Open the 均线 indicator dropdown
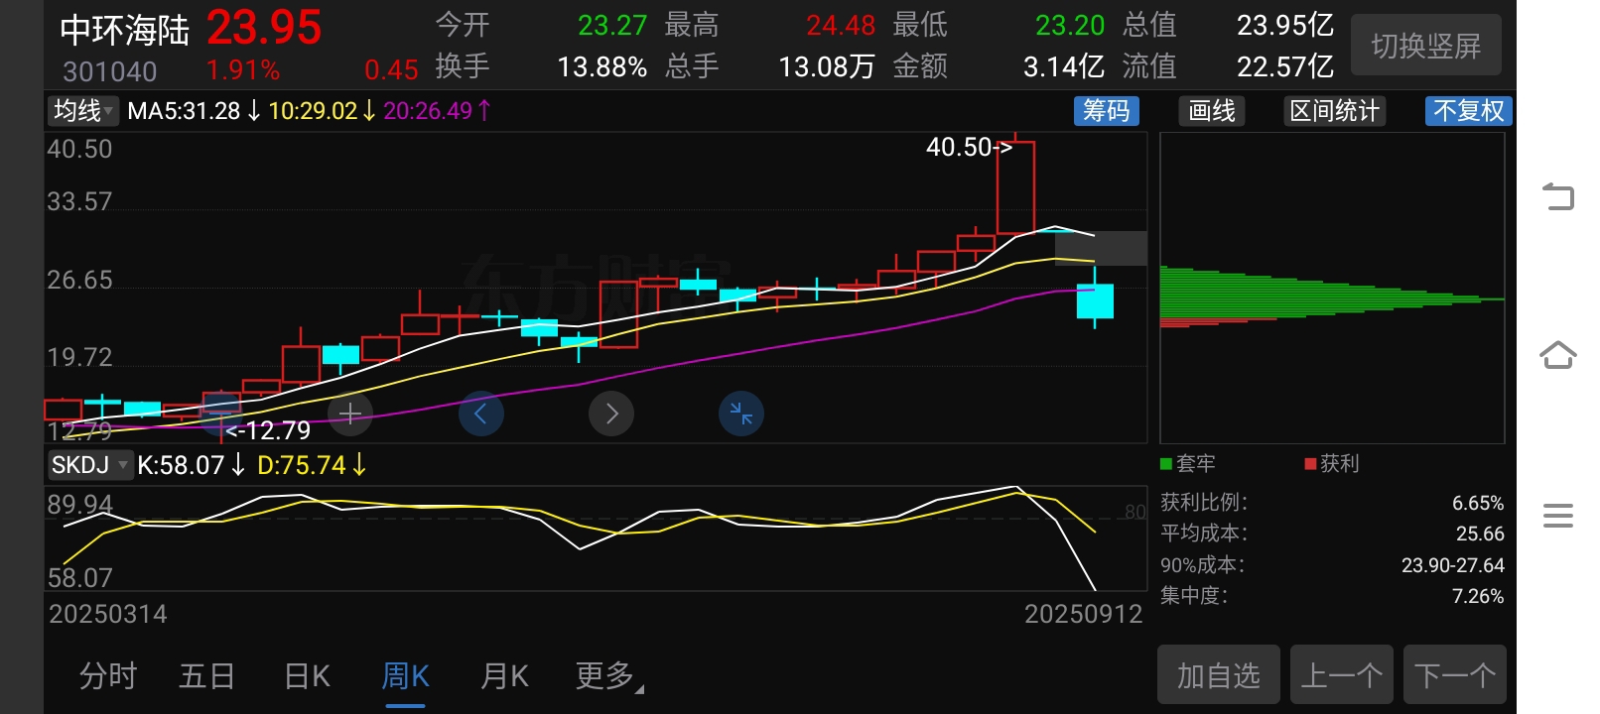 pos(83,111)
